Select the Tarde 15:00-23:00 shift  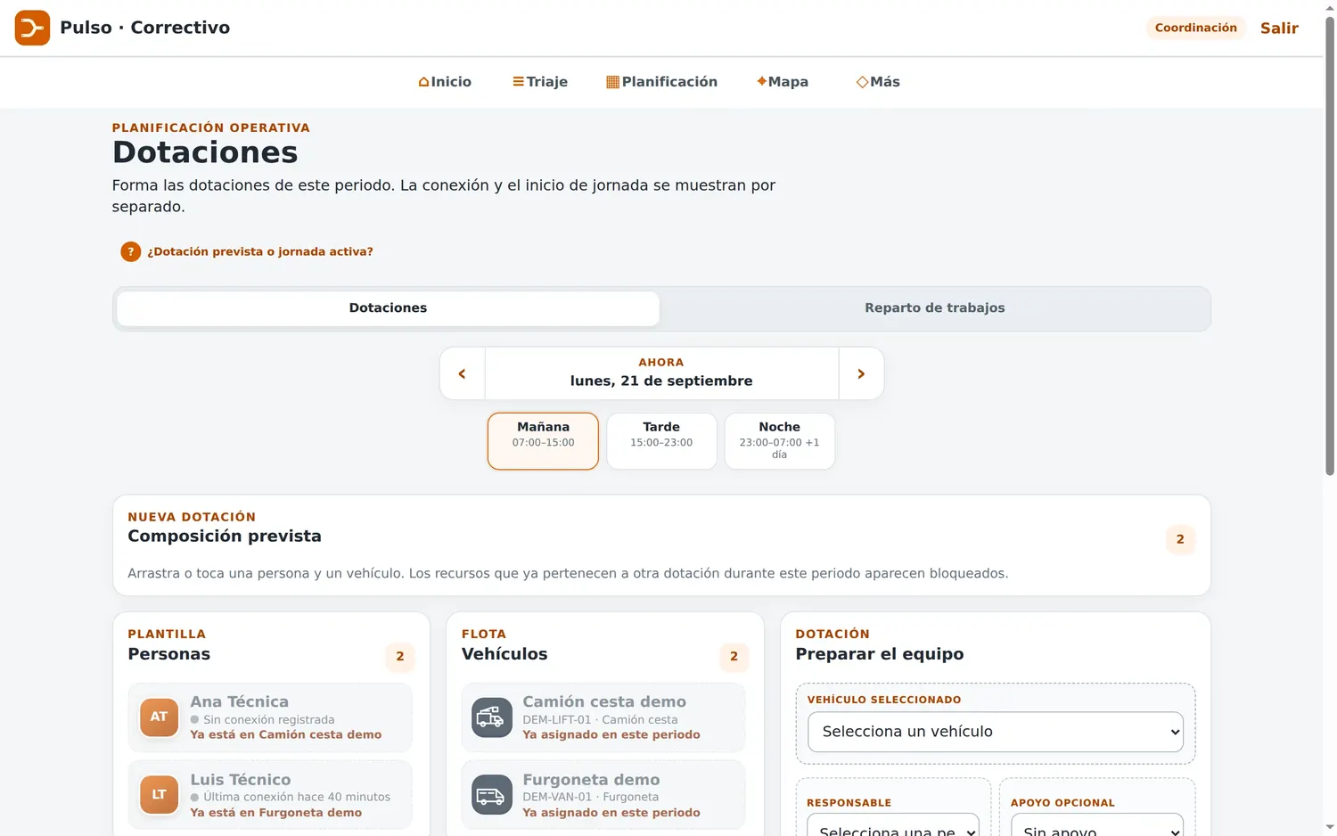[661, 441]
